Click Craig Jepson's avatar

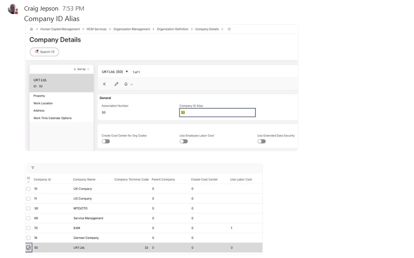[13, 9]
